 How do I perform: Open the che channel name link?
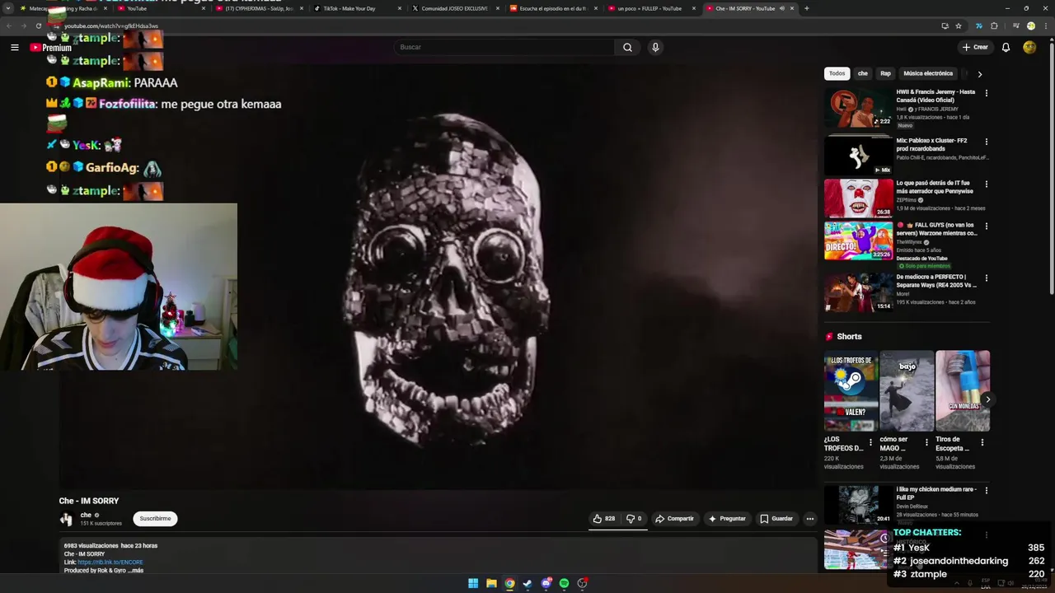pos(86,515)
